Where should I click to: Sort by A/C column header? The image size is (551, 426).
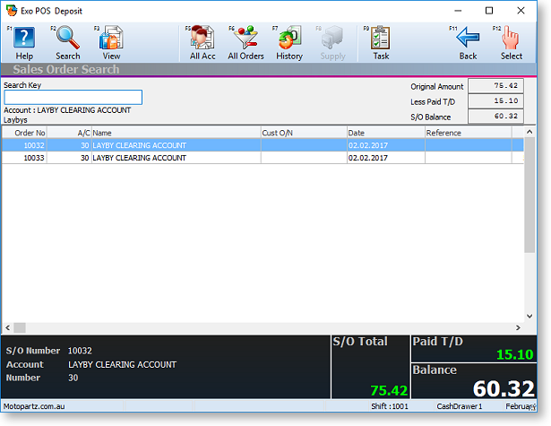point(69,133)
